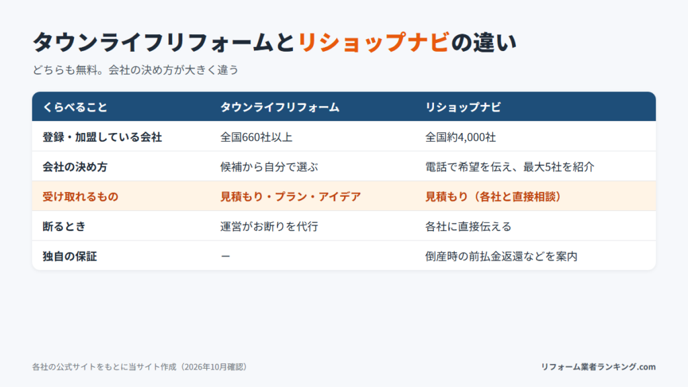Click row label 会社の決め方
The image size is (688, 387).
point(75,167)
